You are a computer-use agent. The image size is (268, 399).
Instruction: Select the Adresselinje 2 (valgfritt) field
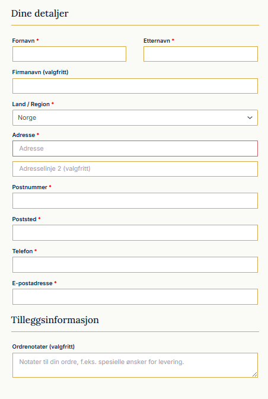[x=135, y=169]
